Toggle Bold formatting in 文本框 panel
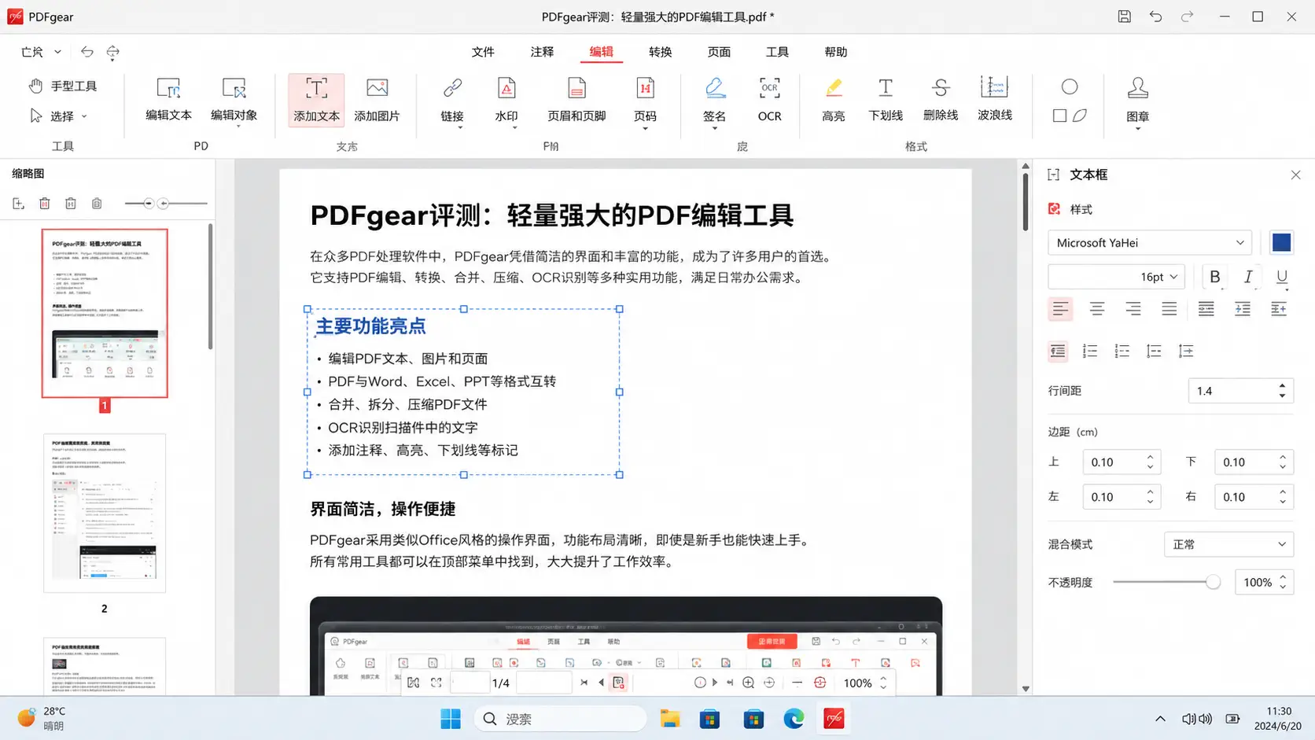Image resolution: width=1315 pixels, height=740 pixels. [x=1215, y=277]
